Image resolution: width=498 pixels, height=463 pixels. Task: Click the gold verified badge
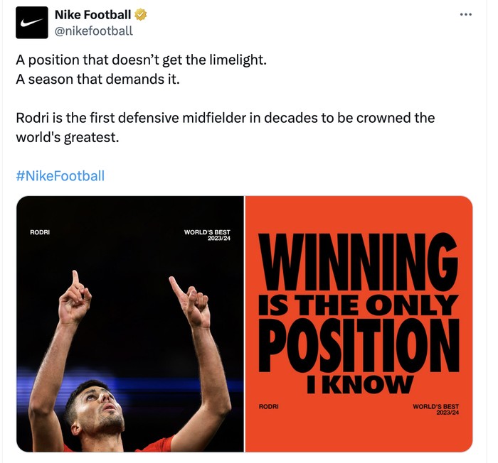[142, 15]
